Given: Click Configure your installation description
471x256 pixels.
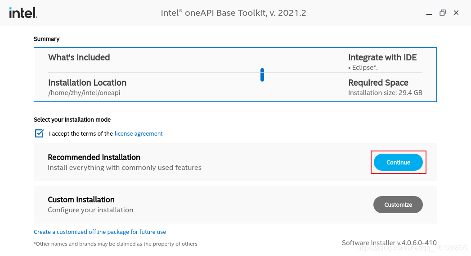Looking at the screenshot, I should coord(90,210).
